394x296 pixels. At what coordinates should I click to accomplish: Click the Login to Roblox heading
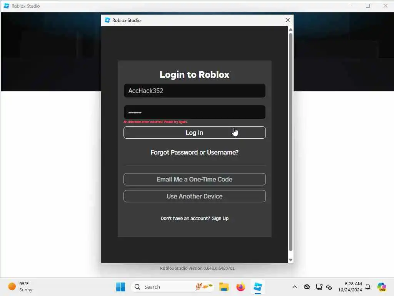point(194,74)
